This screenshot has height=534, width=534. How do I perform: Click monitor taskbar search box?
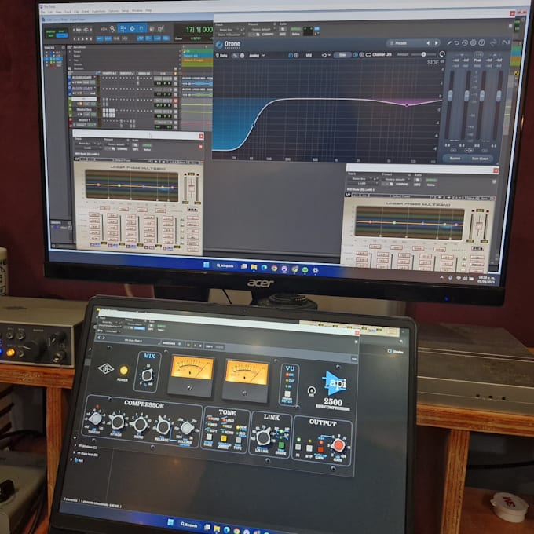(225, 265)
